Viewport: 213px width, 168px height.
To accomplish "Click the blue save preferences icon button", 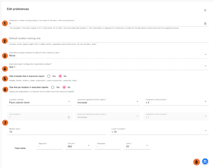I will (205, 162).
